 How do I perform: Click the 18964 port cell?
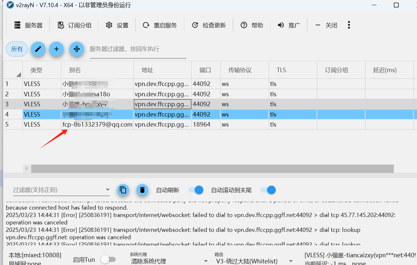(x=206, y=124)
